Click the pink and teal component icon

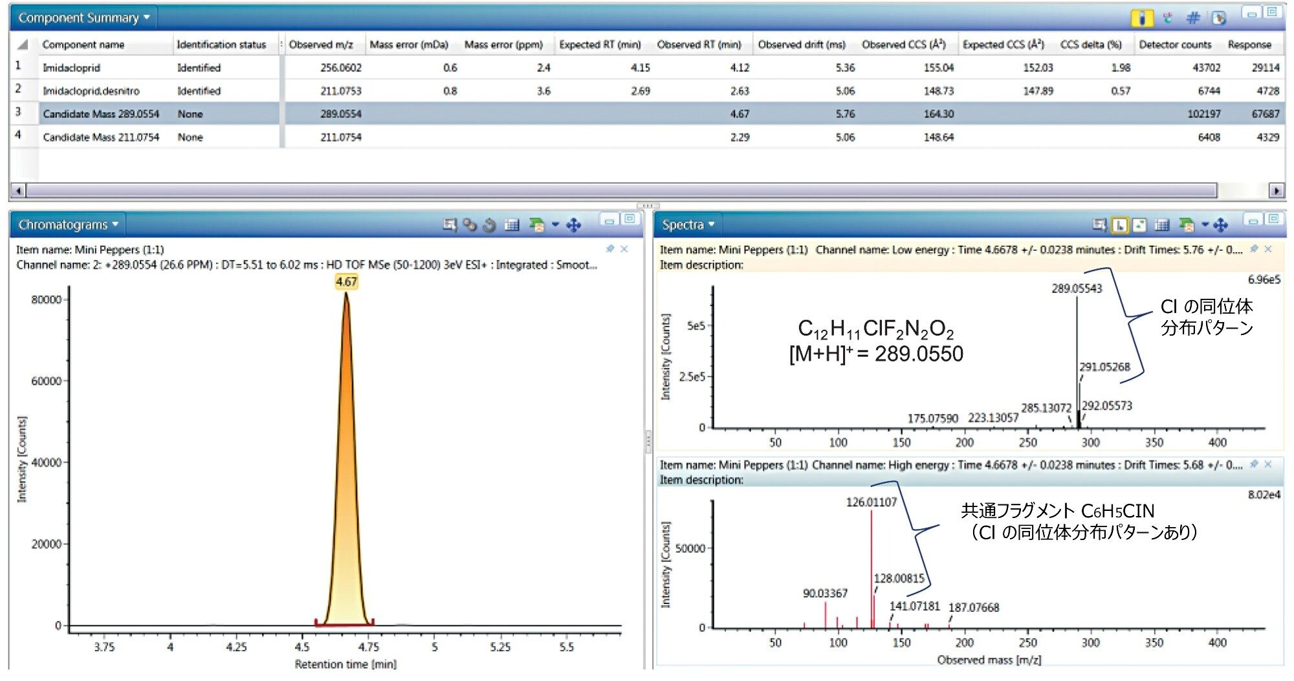click(1168, 18)
